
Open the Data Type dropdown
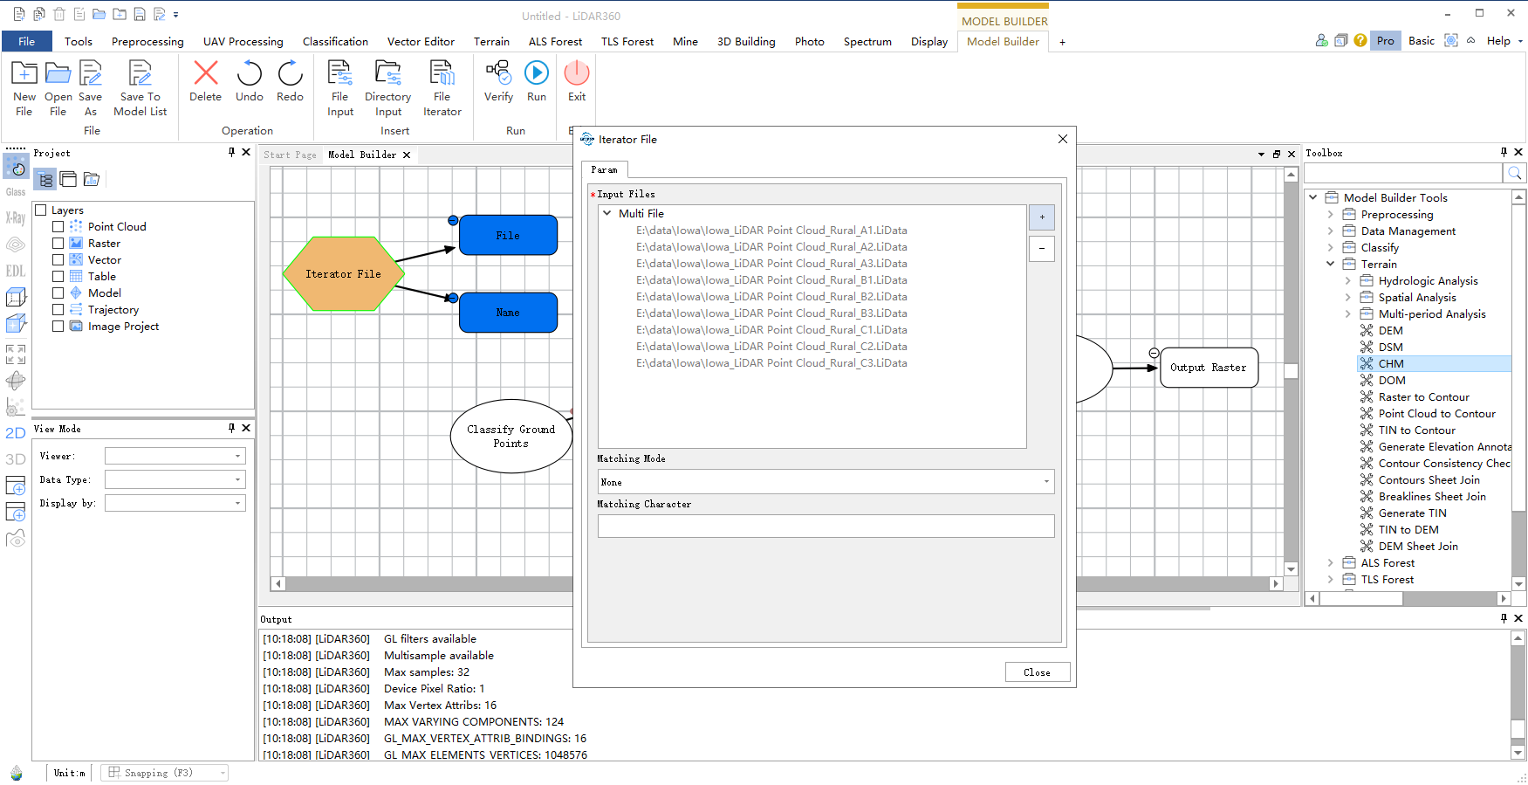[175, 479]
